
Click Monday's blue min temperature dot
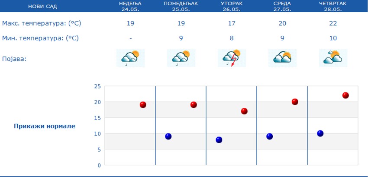(x=168, y=136)
